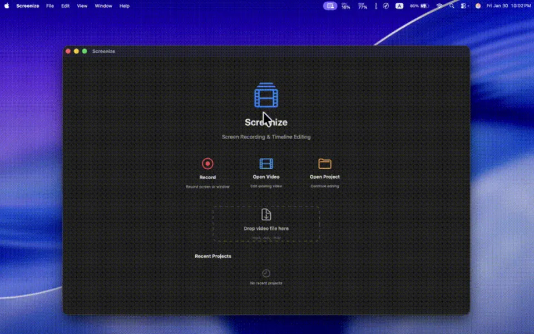Click 'Continue editing' caption
The width and height of the screenshot is (534, 334).
(x=324, y=186)
